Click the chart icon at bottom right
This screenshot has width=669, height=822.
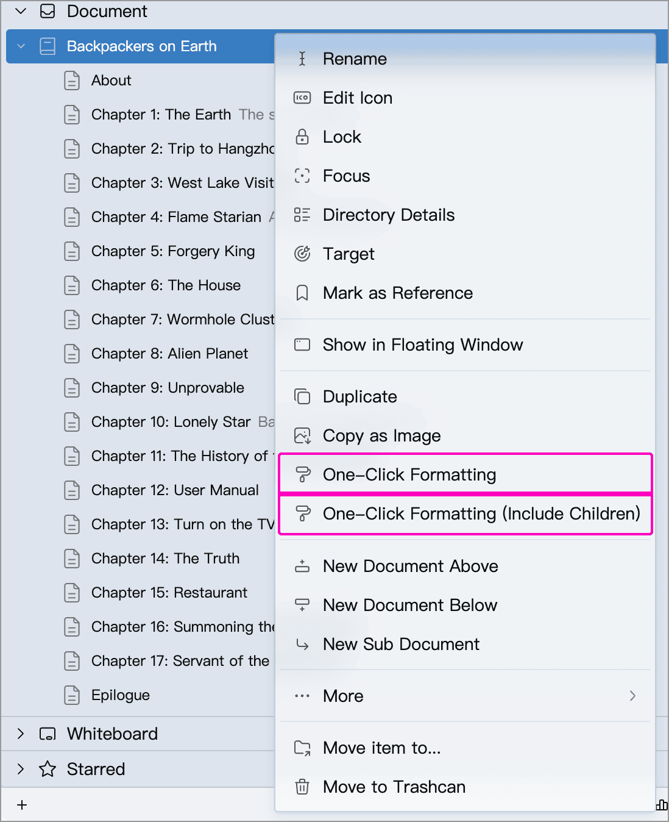(x=662, y=805)
